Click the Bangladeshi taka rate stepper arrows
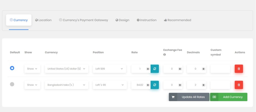Image resolution: width=256 pixels, height=112 pixels. (x=148, y=85)
